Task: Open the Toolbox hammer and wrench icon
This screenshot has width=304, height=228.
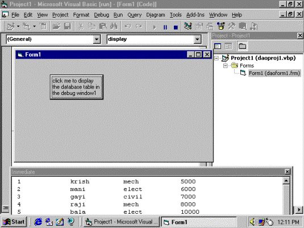Action: pyautogui.click(x=232, y=26)
